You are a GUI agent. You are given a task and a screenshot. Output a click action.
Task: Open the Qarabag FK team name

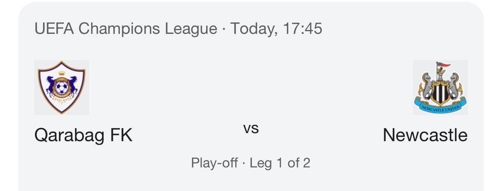click(83, 135)
